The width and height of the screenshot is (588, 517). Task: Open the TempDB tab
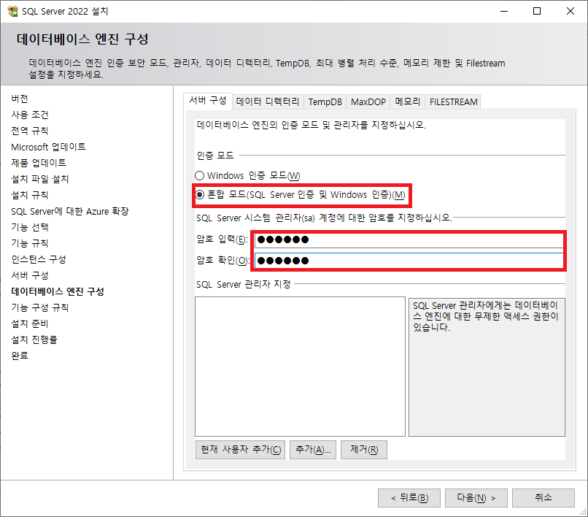coord(325,102)
